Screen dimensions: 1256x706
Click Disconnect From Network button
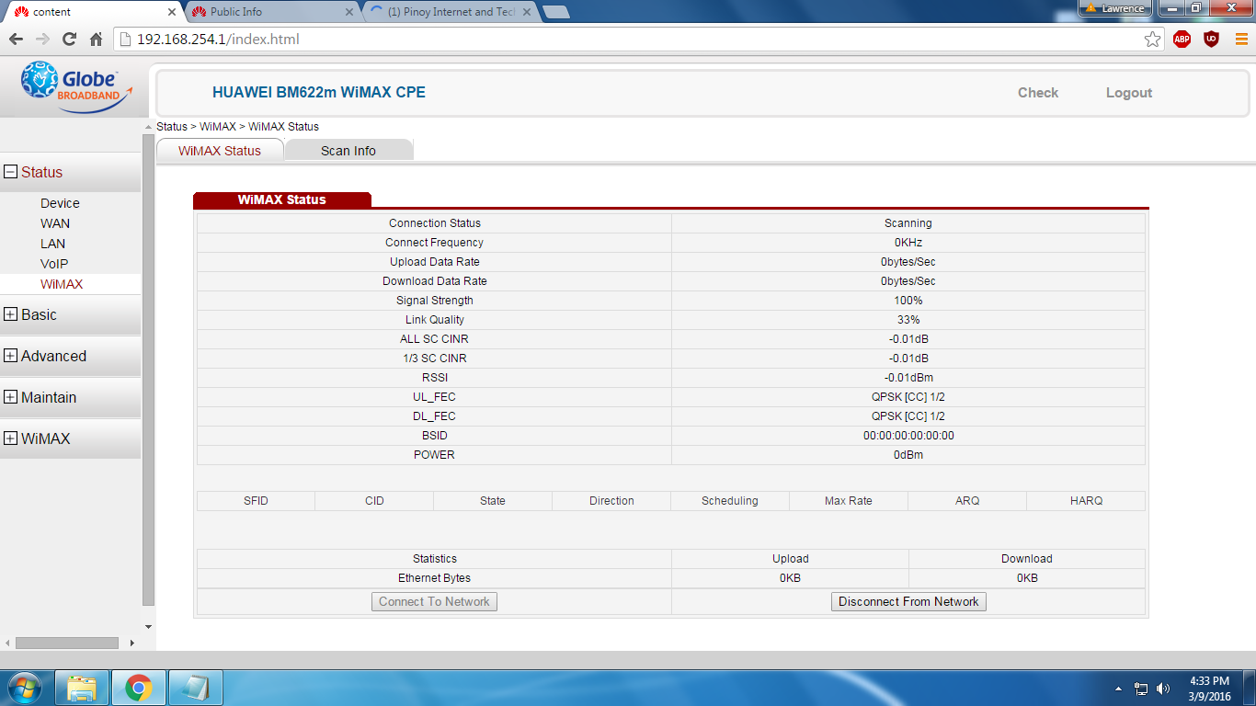pyautogui.click(x=908, y=601)
